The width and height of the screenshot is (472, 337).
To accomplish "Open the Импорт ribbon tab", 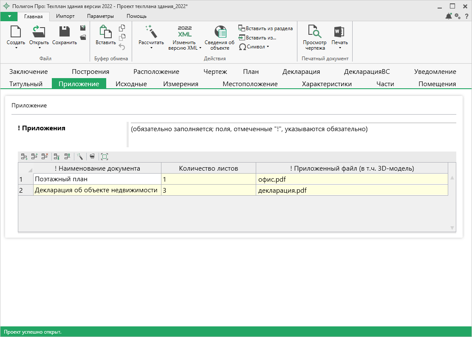I will pos(65,16).
